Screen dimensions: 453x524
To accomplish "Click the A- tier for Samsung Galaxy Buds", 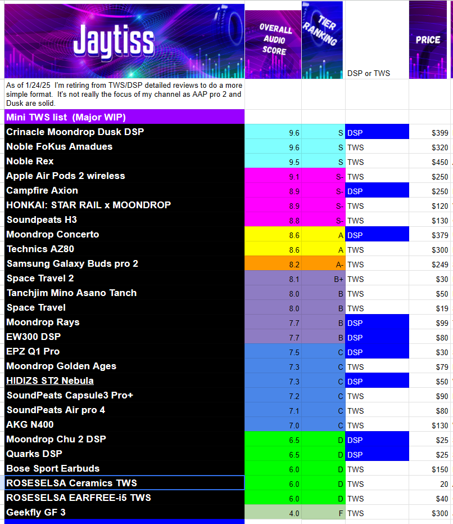I will pyautogui.click(x=324, y=263).
